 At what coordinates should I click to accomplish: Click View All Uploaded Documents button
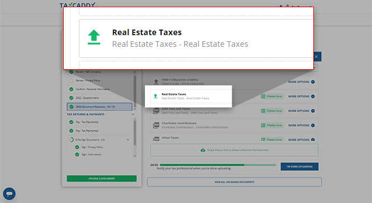(234, 182)
